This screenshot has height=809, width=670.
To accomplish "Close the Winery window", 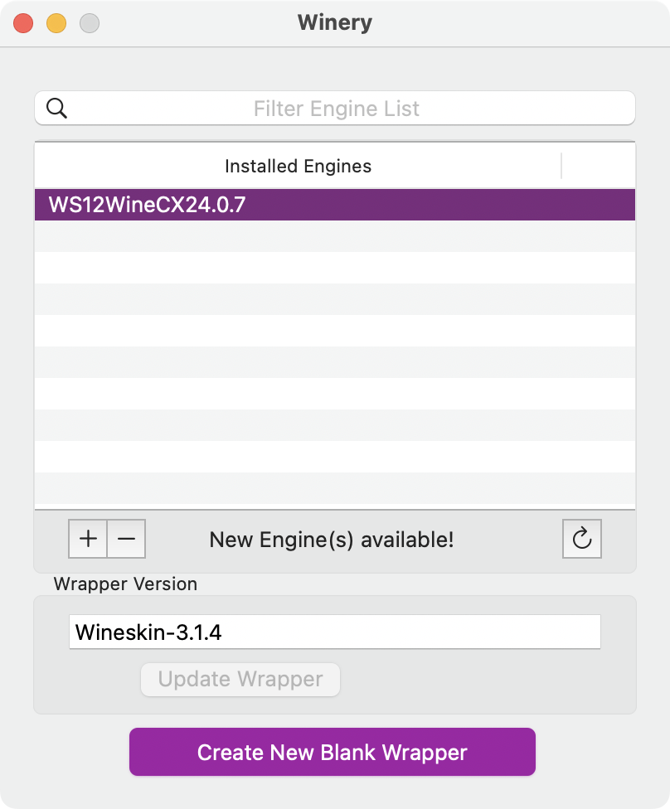I will (23, 23).
